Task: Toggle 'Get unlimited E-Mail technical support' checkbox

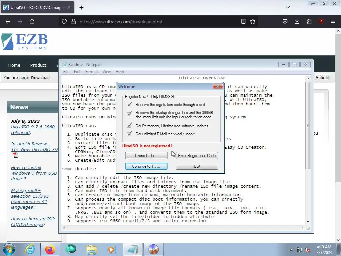Action: click(130, 134)
